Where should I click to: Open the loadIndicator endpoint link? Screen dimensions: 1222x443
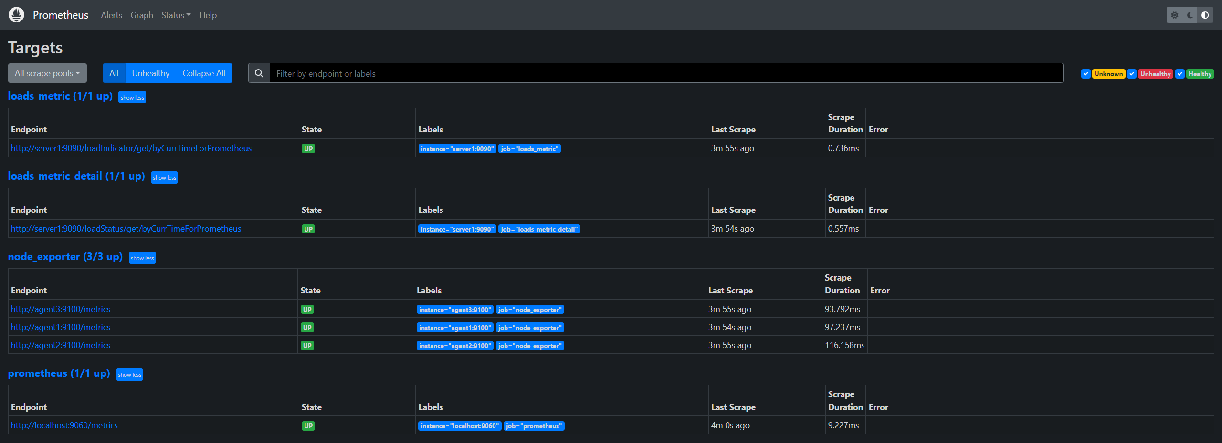point(131,148)
